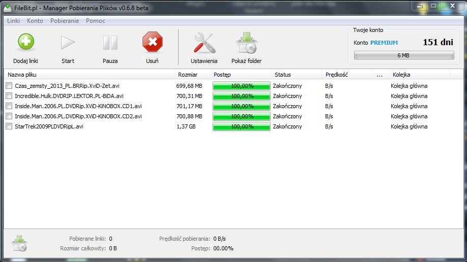The width and height of the screenshot is (467, 262).
Task: Open the Linki menu
Action: tap(13, 20)
